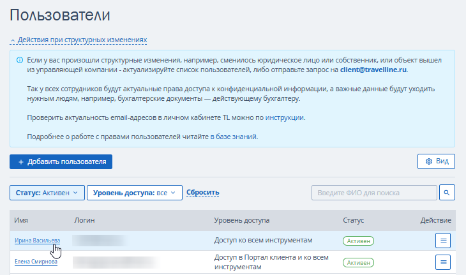Open the 'Статус: Активен' filter dropdown
The height and width of the screenshot is (275, 466).
click(x=47, y=193)
